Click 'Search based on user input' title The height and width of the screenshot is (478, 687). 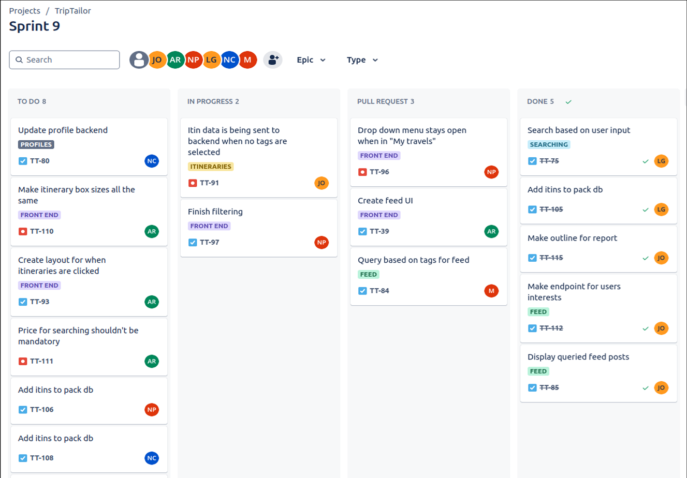[579, 130]
